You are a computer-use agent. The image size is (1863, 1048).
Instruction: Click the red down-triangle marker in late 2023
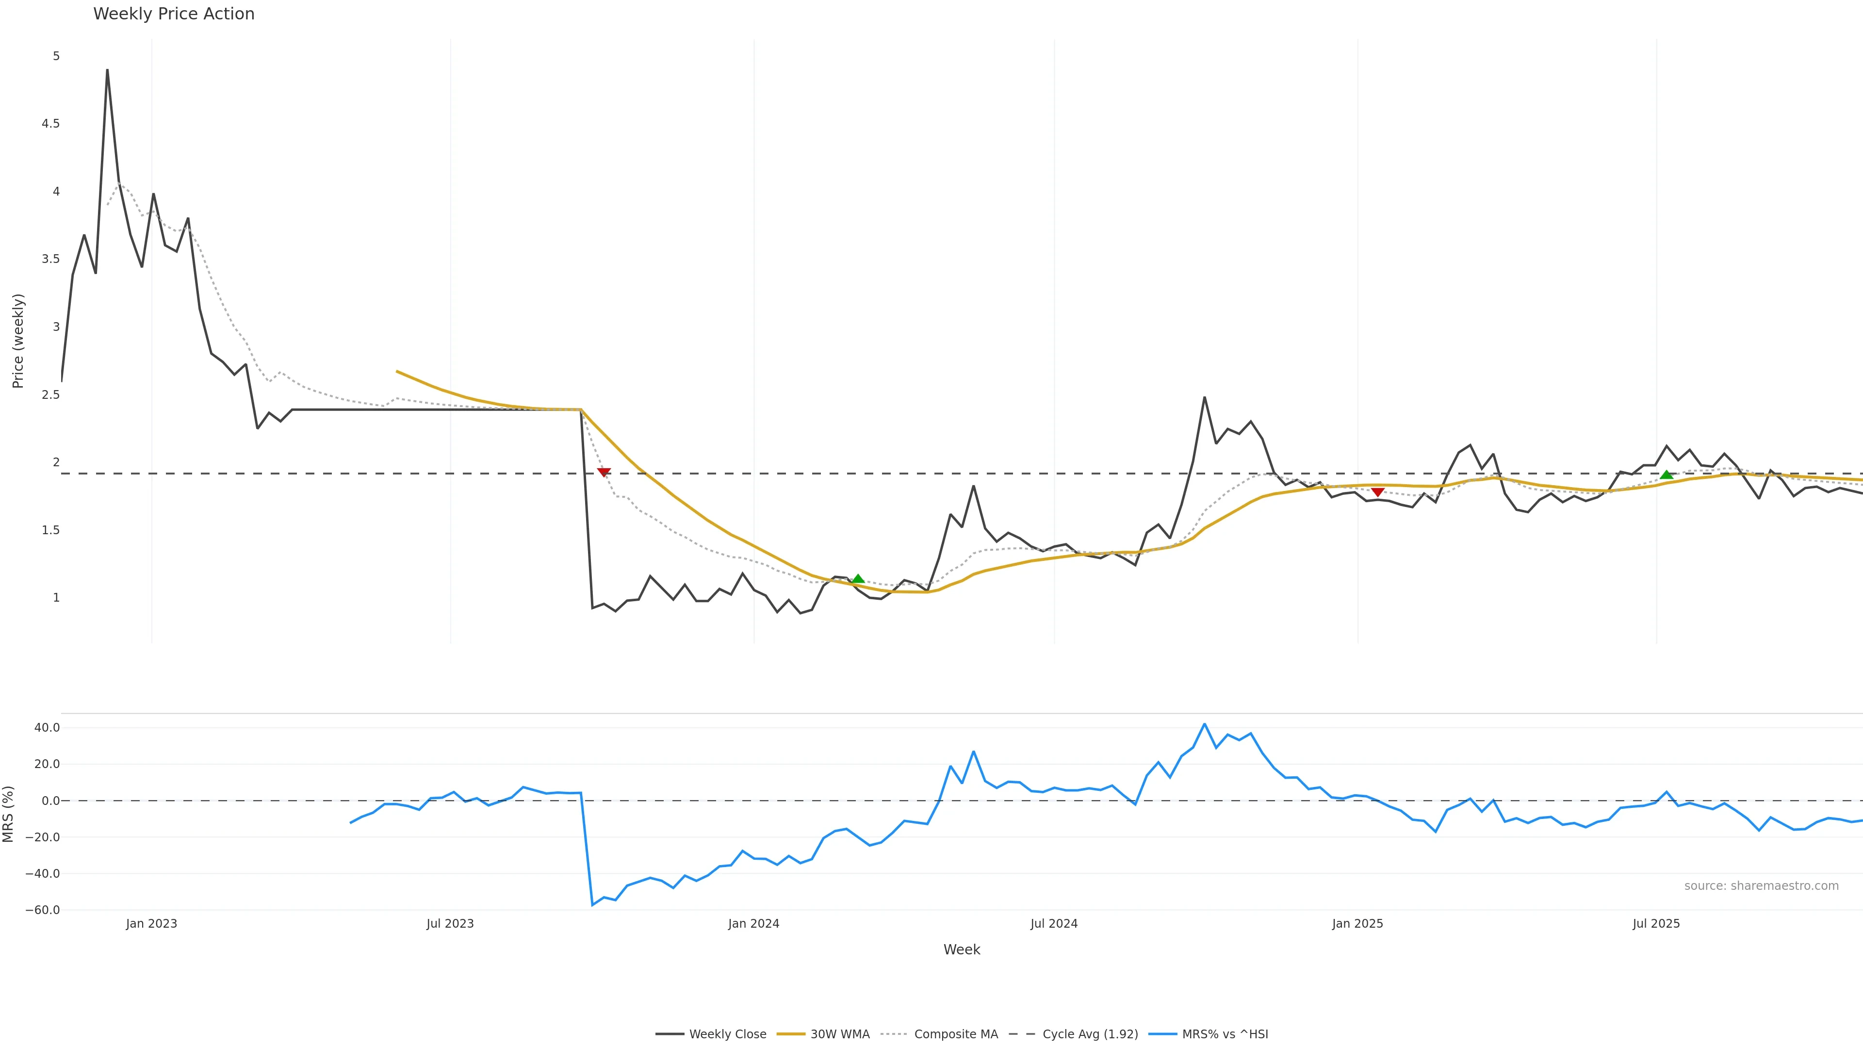click(603, 472)
